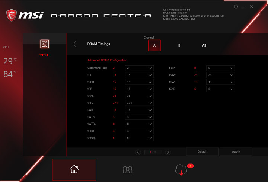Click the Dragon Center title text
268x182 pixels.
101,16
